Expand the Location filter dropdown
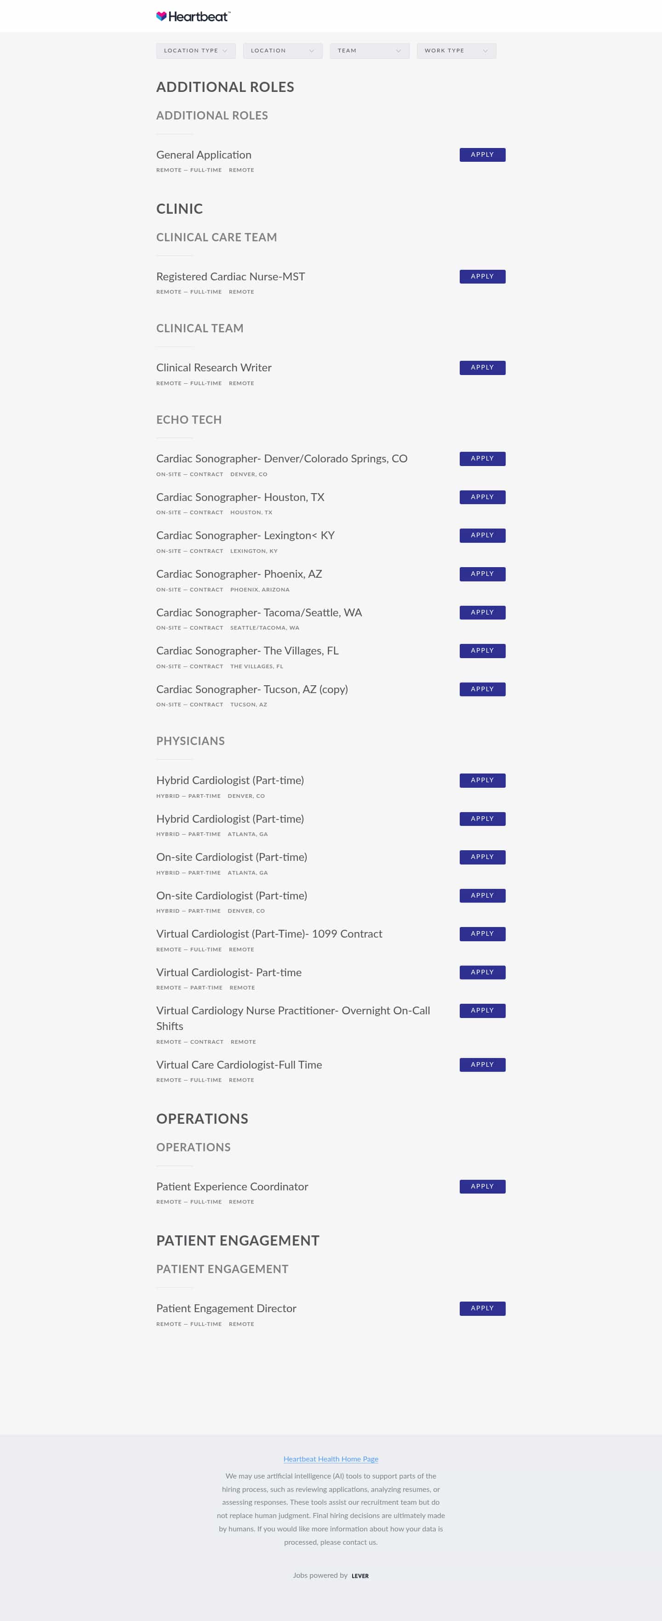662x1621 pixels. (x=283, y=51)
